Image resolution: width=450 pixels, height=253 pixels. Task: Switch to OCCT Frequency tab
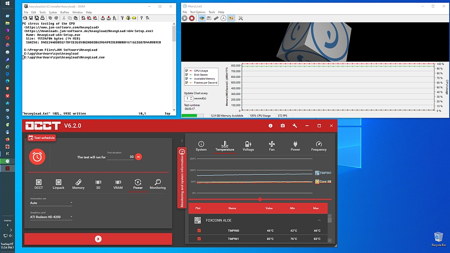(x=319, y=146)
